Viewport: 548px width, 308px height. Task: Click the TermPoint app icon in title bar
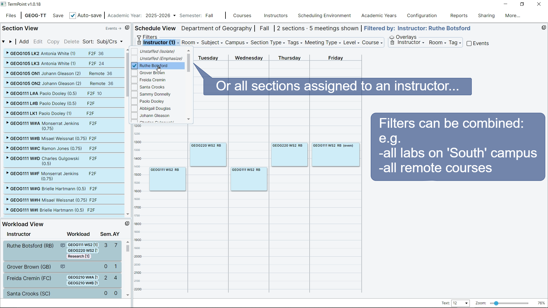point(3,4)
